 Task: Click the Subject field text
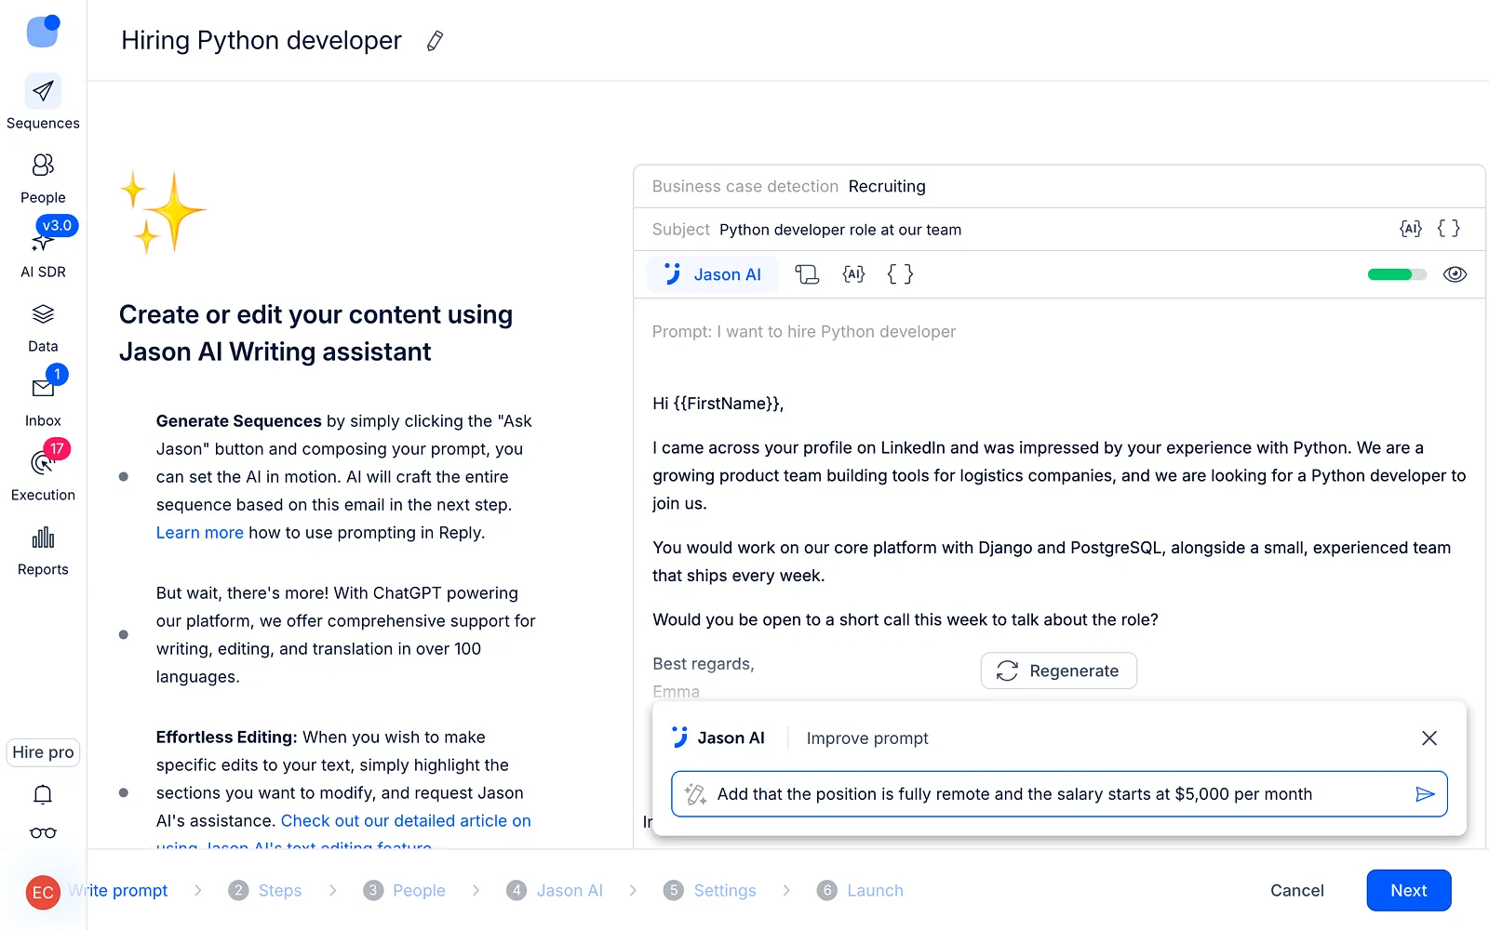click(x=840, y=230)
